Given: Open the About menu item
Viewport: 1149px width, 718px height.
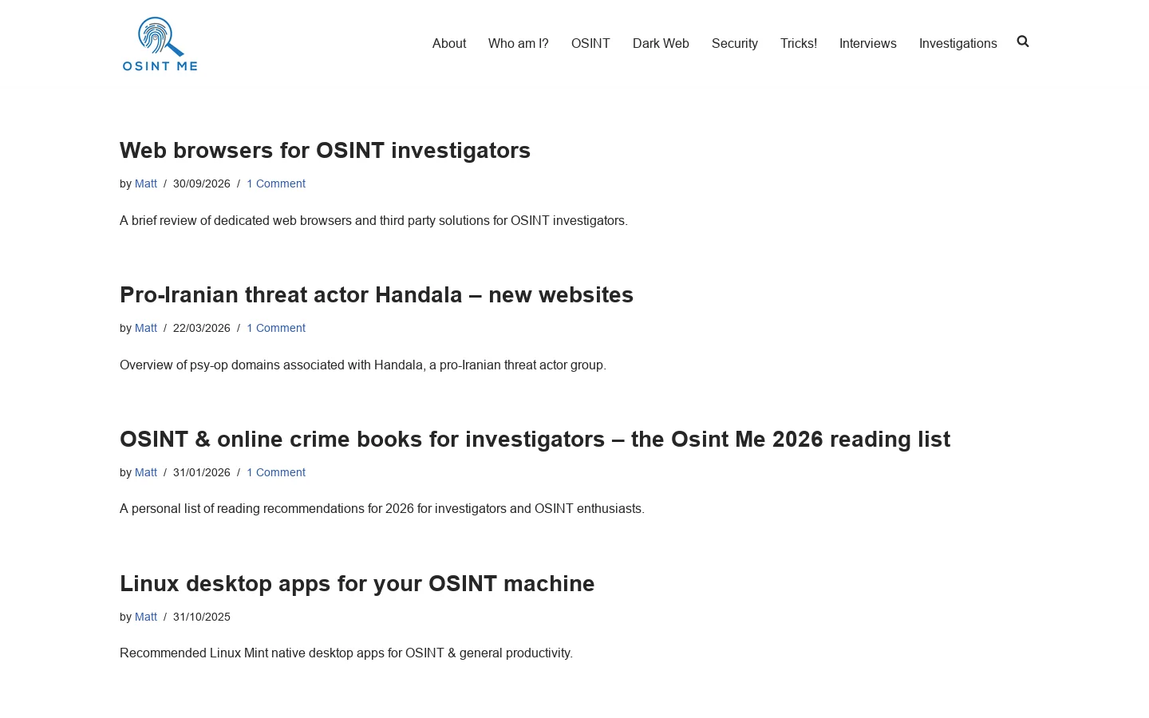Looking at the screenshot, I should pos(449,43).
